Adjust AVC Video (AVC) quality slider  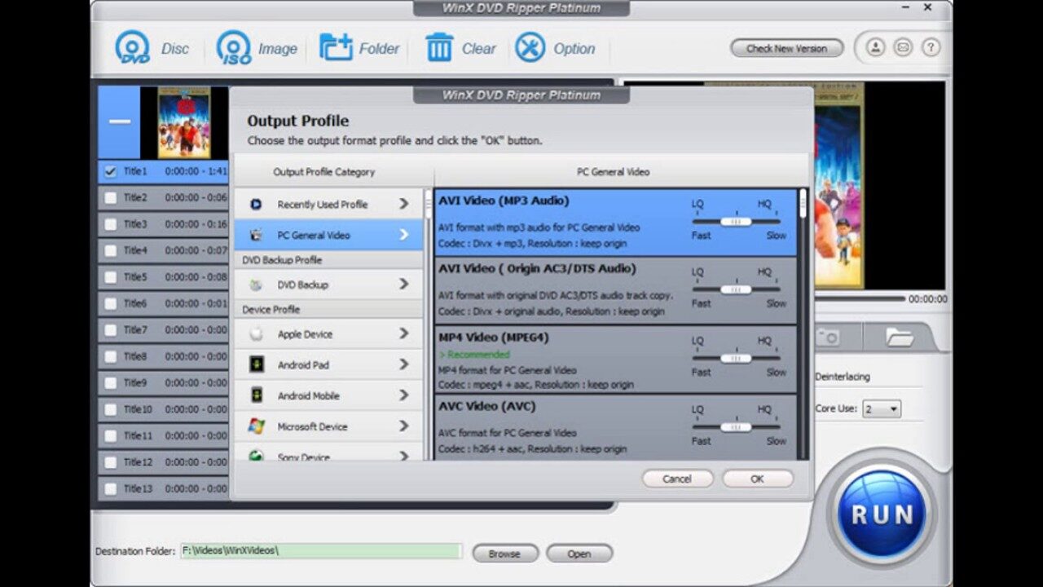[737, 426]
